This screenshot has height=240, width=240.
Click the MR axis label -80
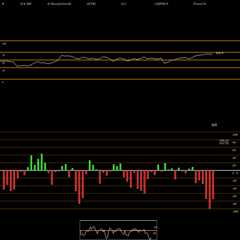(x=234, y=204)
